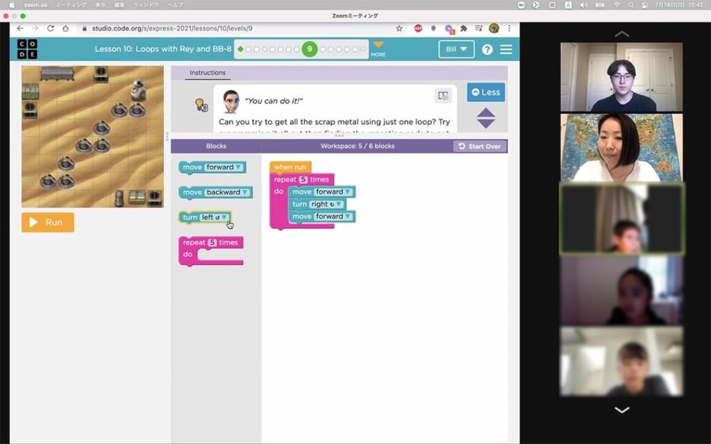The width and height of the screenshot is (711, 444).
Task: Click the Apple menu icon
Action: (12, 5)
